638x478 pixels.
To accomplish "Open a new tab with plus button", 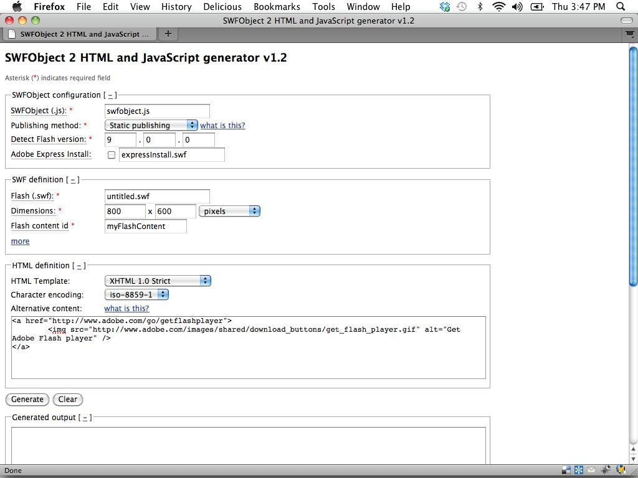I will (x=168, y=34).
